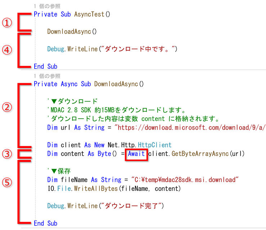Click the comment 'ダウンロードした内容は変数 content'

point(133,118)
